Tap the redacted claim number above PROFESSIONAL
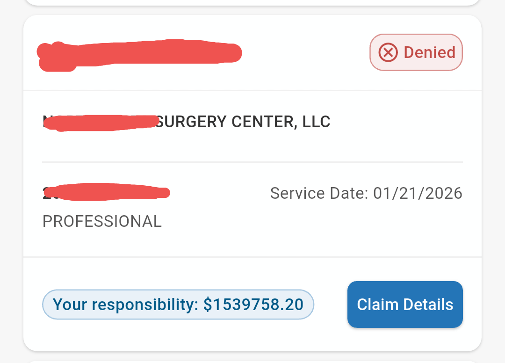 pos(106,192)
